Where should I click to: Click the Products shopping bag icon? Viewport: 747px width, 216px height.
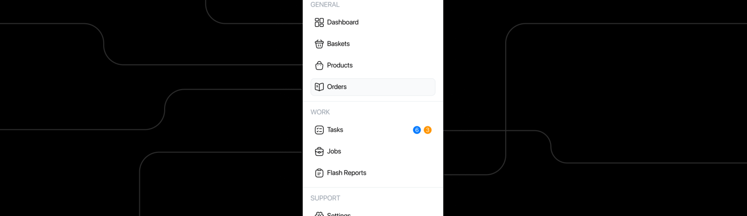tap(319, 65)
